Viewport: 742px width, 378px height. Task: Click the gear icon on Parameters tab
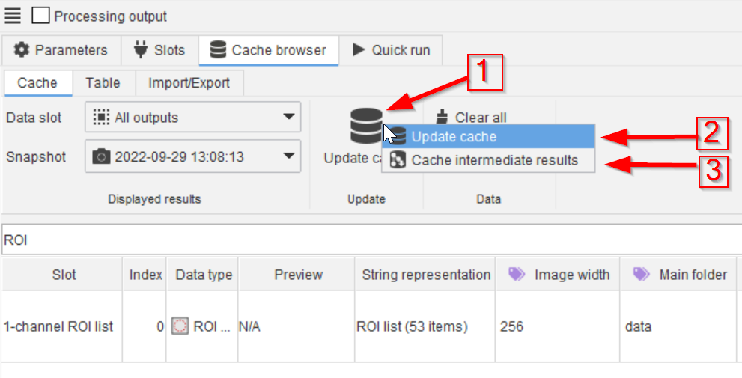click(x=21, y=49)
